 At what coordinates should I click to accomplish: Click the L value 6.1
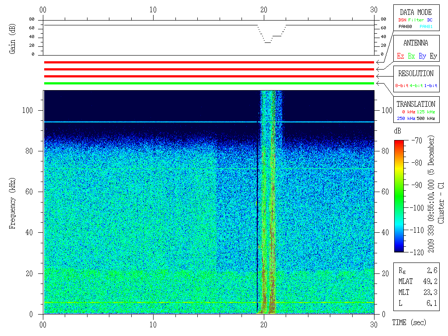click(x=432, y=303)
